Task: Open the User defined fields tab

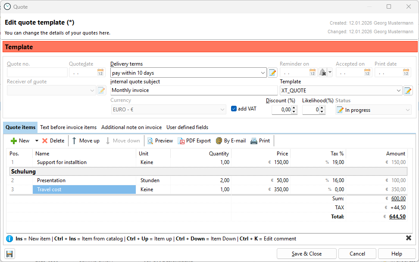Action: coord(187,127)
